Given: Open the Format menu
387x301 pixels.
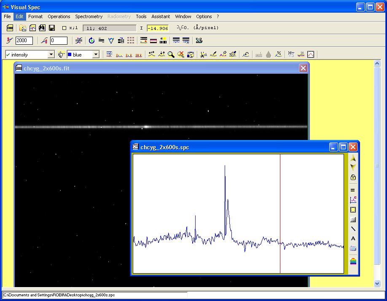Looking at the screenshot, I should (35, 16).
